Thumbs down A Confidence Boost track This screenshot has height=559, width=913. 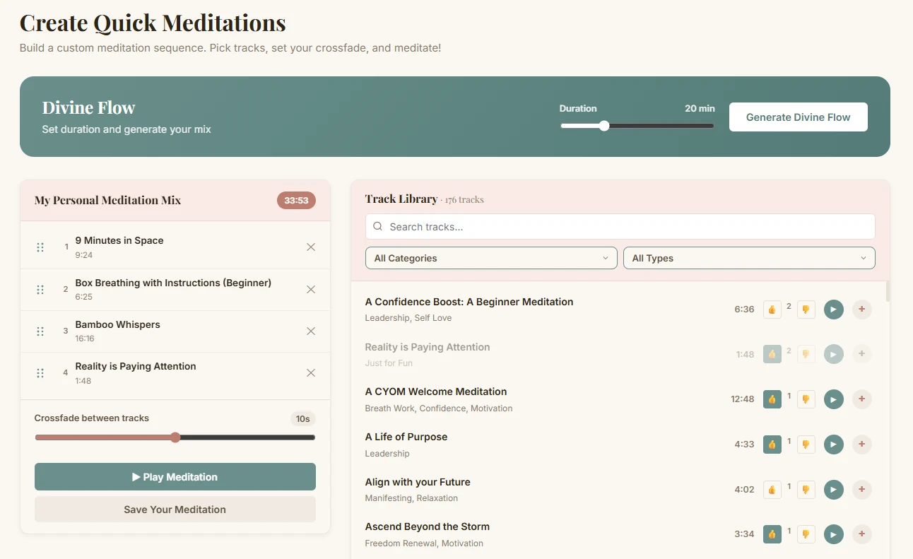click(x=806, y=310)
